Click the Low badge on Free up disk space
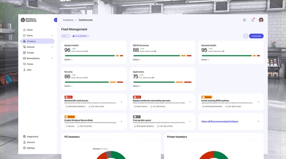Viewport: 286px width, 159px height. pyautogui.click(x=136, y=117)
